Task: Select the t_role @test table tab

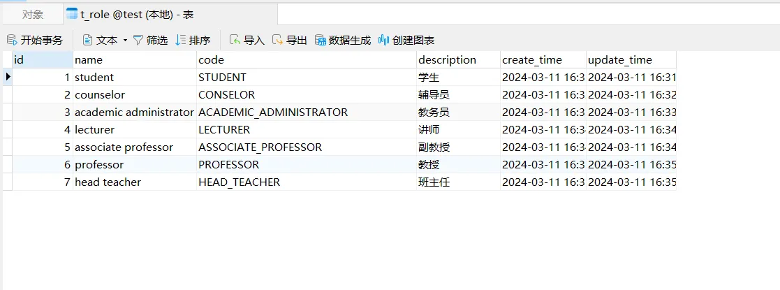Action: point(130,14)
